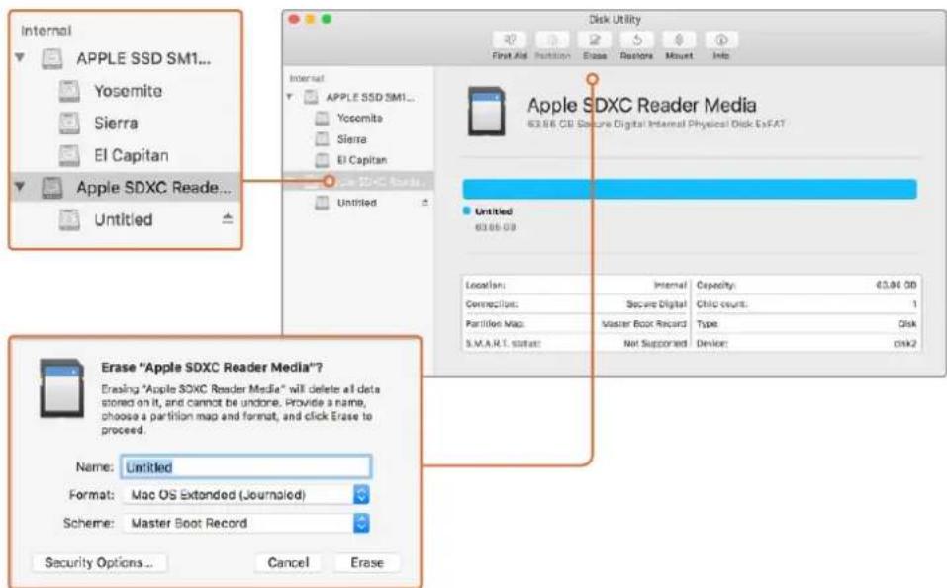Click the Yosemite volume icon in the Disk Utility window sidebar

point(322,119)
